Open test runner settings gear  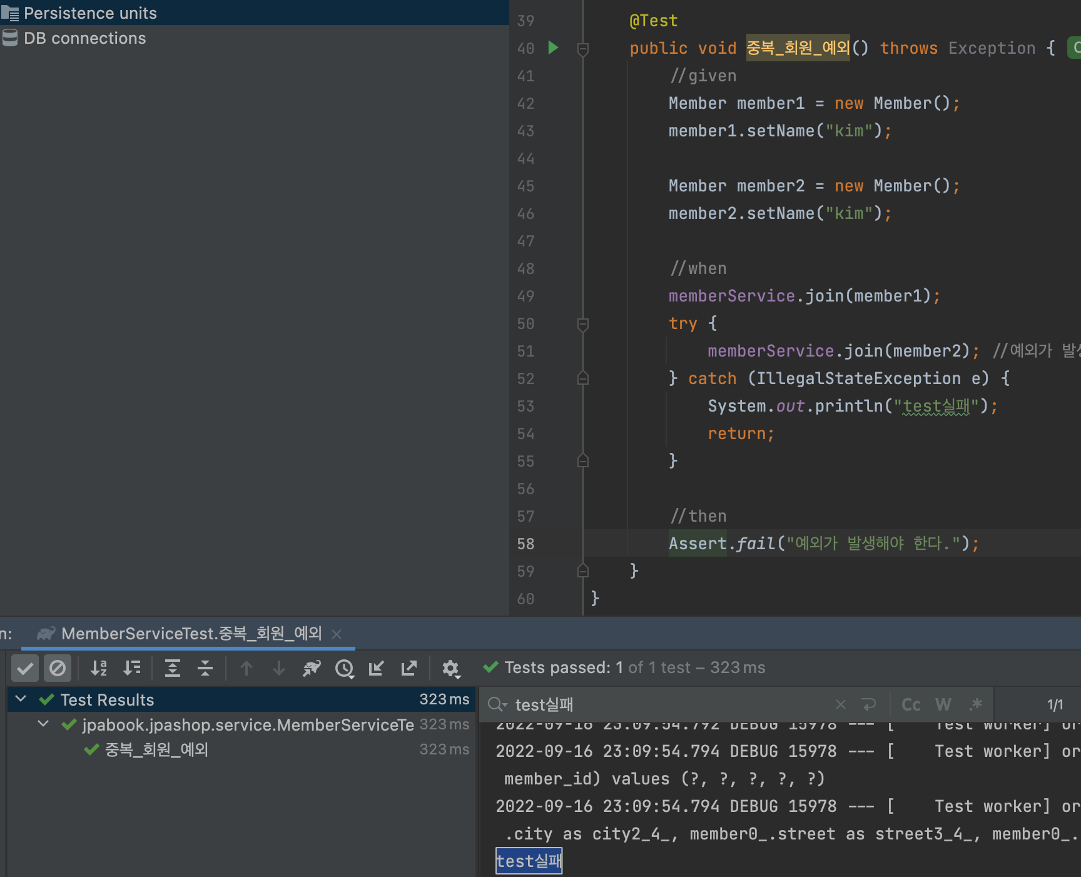point(451,669)
